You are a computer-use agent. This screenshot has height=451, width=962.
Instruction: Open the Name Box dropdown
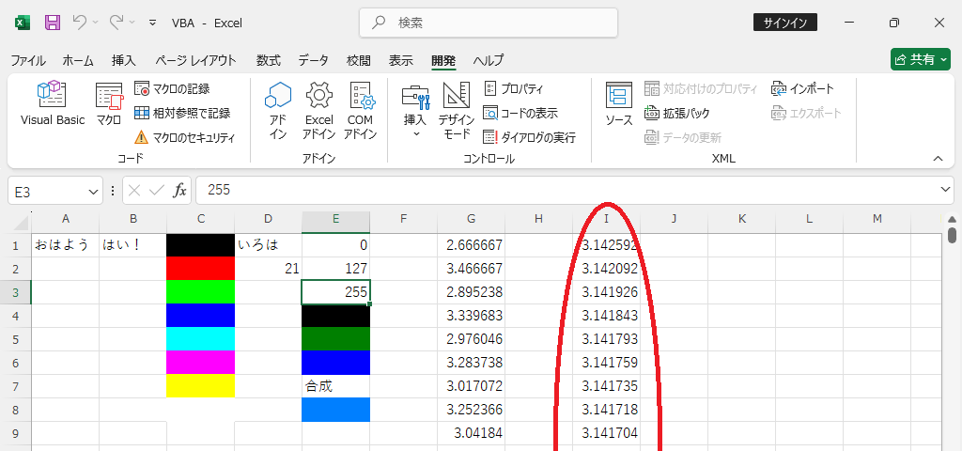click(x=94, y=192)
